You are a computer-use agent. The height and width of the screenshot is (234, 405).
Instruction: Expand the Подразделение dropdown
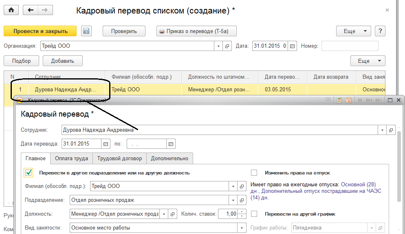tap(233, 200)
